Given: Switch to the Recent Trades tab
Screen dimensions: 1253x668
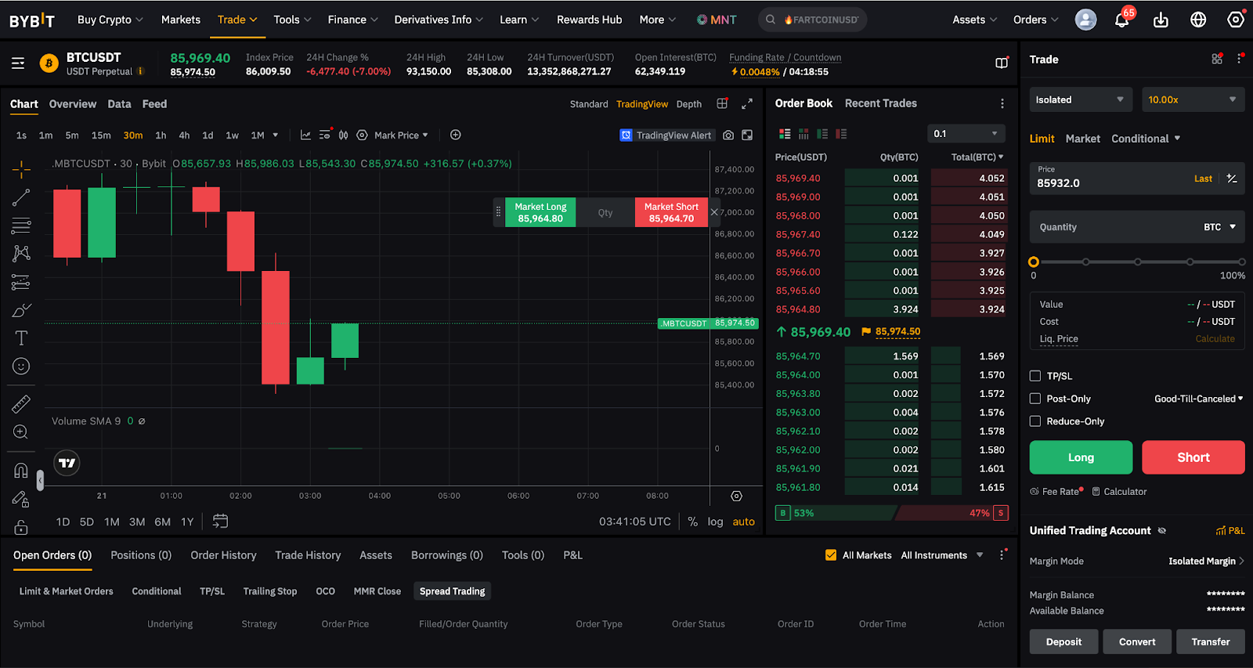Looking at the screenshot, I should 880,103.
